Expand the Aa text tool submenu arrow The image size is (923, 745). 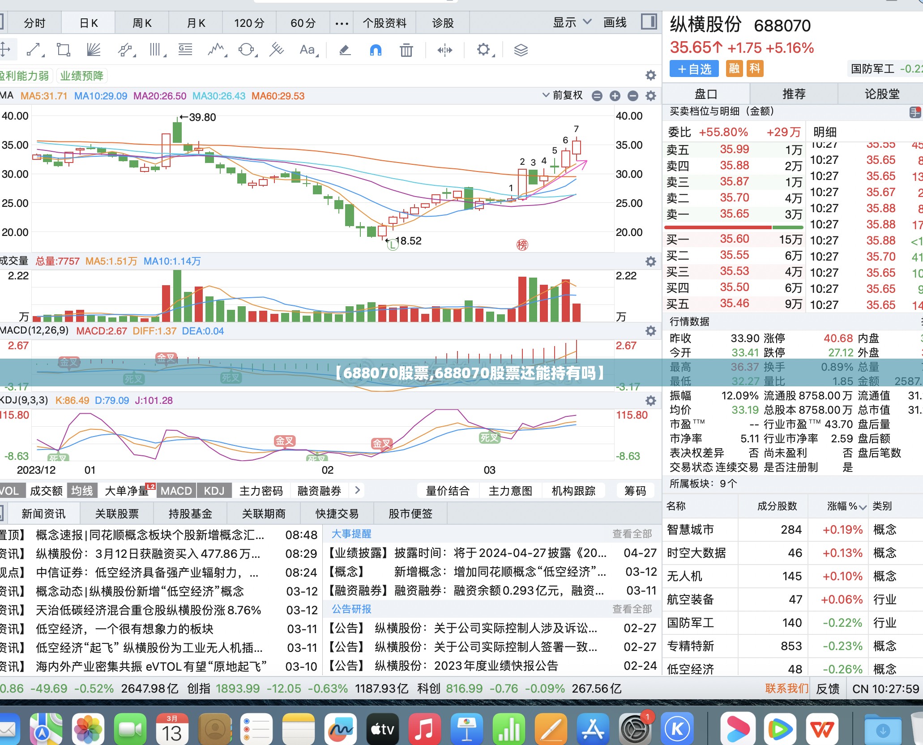tap(317, 56)
